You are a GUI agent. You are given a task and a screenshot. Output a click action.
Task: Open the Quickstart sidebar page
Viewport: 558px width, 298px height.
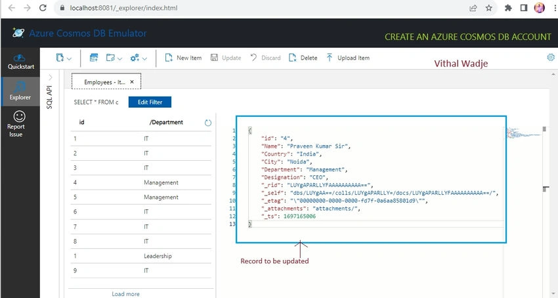[x=20, y=62]
